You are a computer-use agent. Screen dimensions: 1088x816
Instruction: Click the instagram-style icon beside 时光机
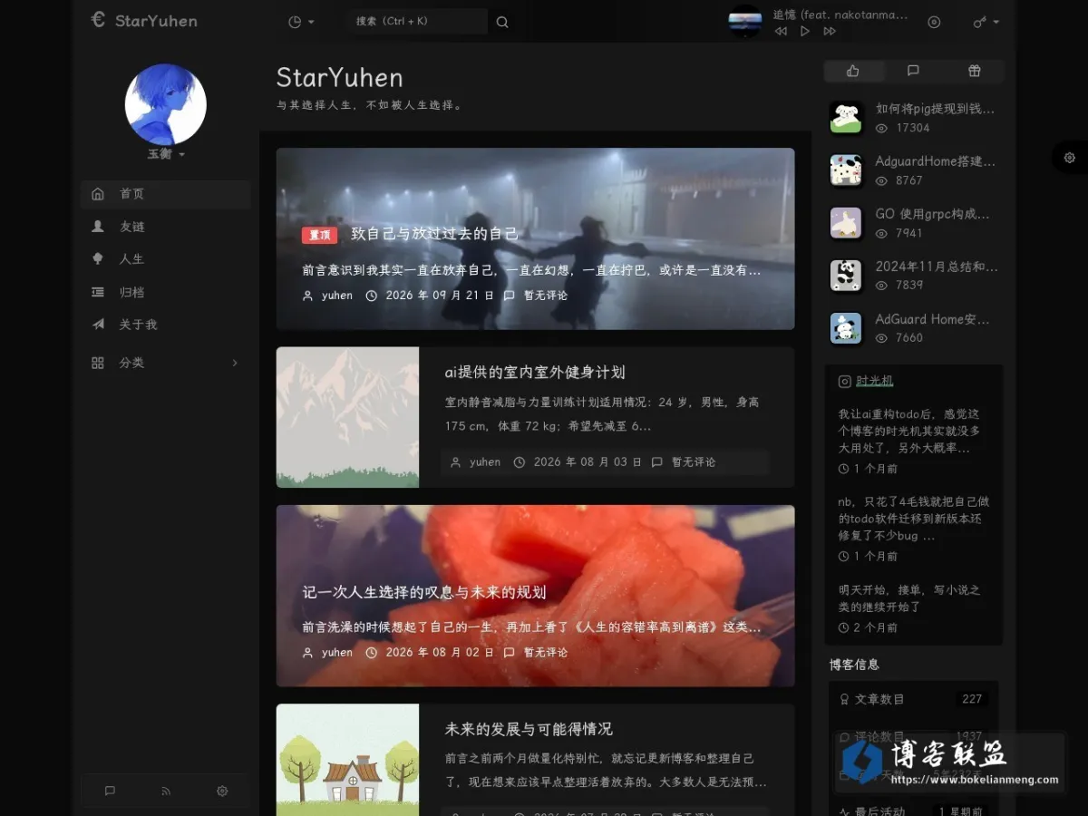tap(844, 382)
